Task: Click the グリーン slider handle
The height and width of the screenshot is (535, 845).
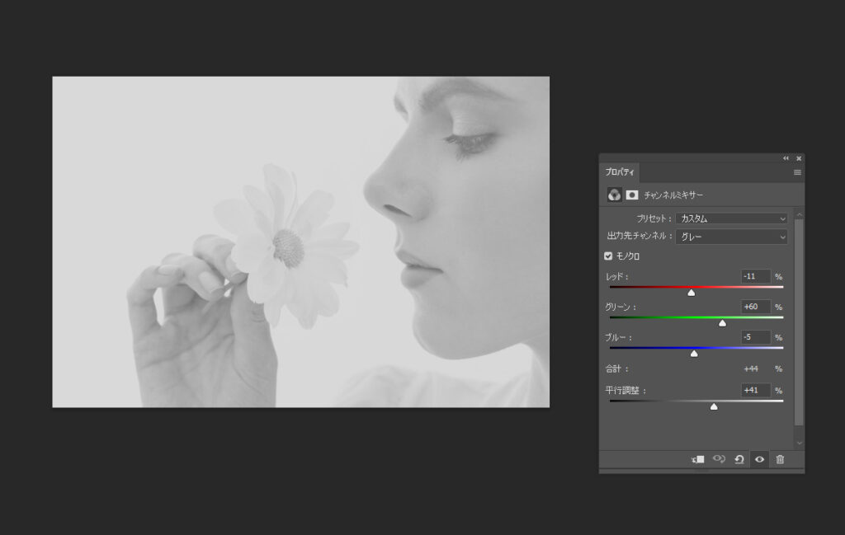Action: coord(722,323)
